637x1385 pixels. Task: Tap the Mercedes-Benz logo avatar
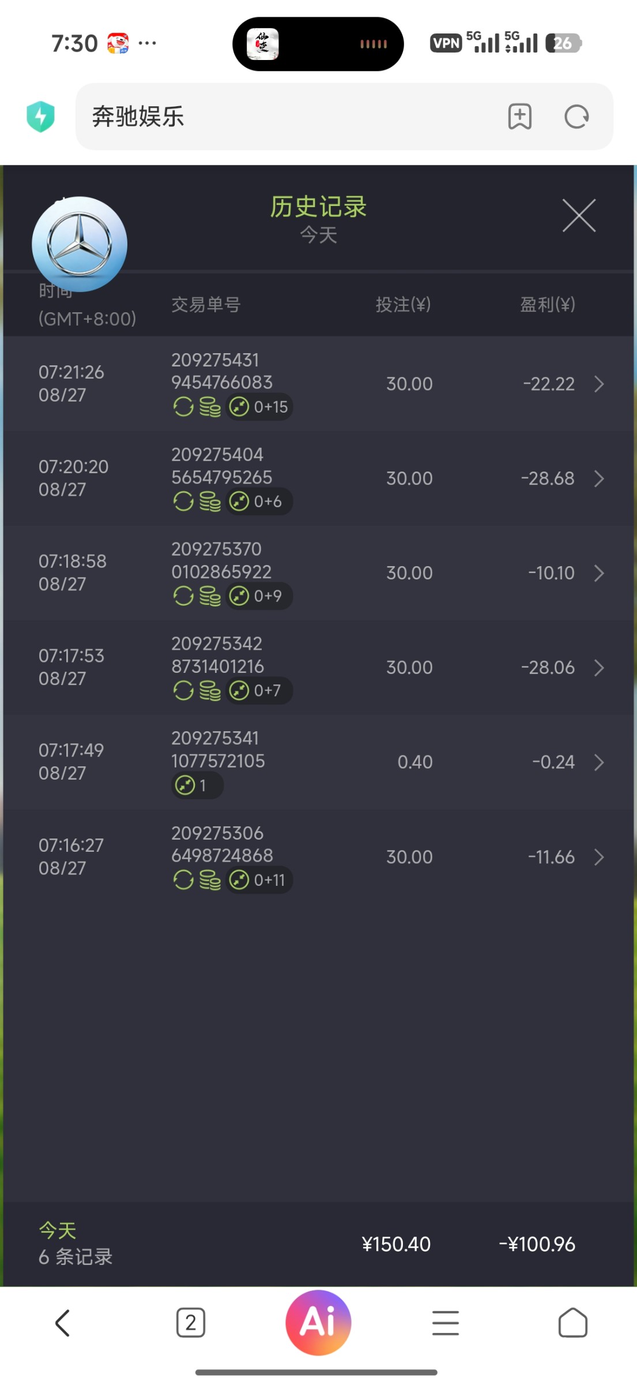coord(80,244)
